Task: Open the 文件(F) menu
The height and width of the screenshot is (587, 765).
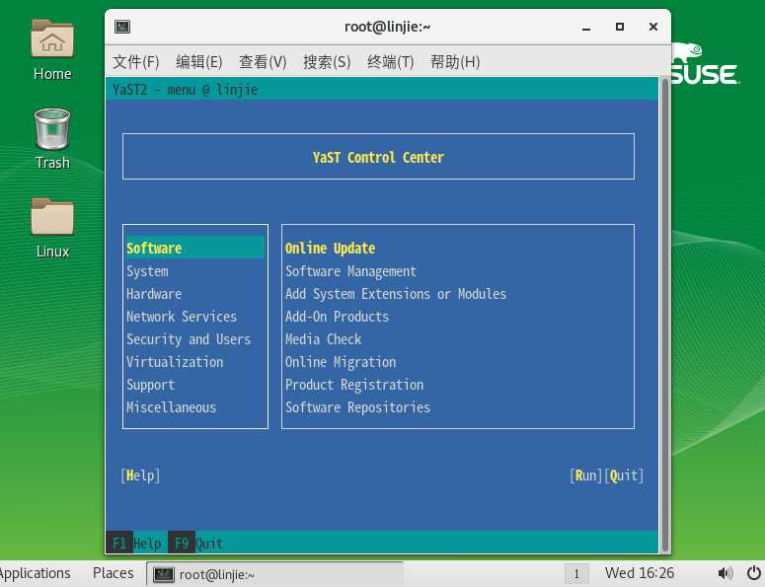Action: (x=136, y=62)
